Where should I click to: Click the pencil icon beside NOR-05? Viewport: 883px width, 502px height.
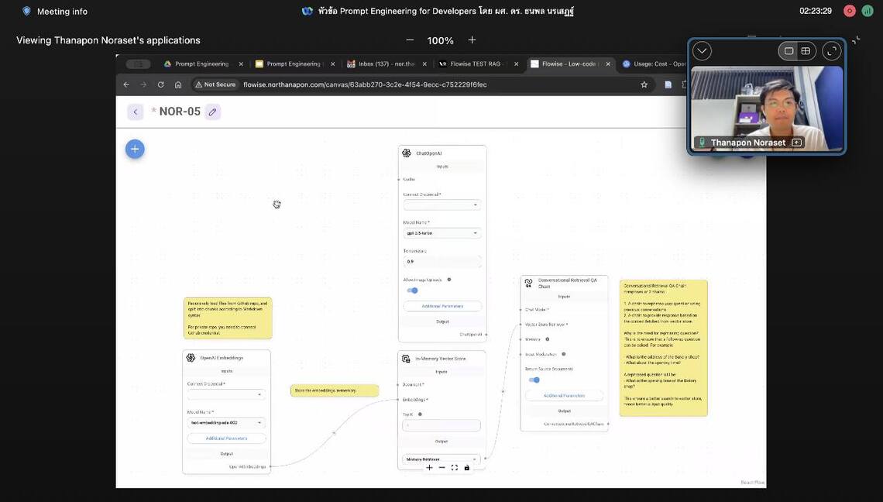(213, 112)
